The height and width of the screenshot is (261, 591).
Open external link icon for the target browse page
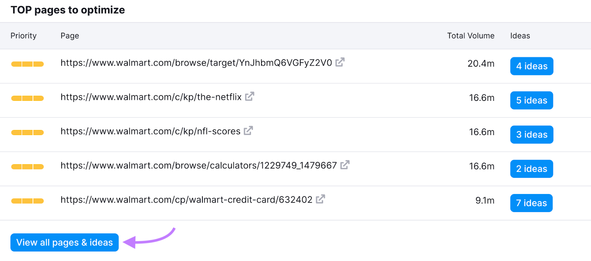pyautogui.click(x=340, y=62)
